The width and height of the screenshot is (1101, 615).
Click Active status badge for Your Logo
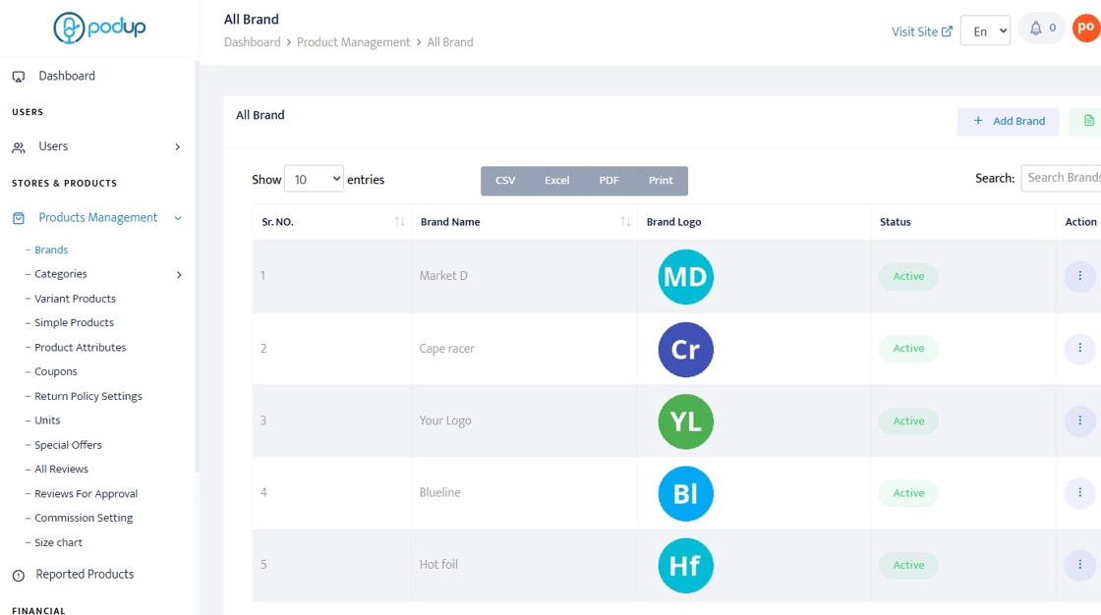(908, 420)
